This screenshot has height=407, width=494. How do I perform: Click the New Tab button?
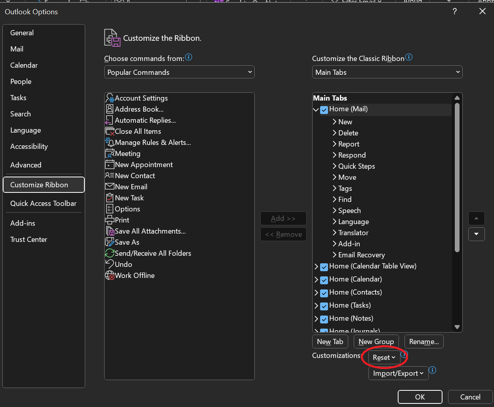330,342
